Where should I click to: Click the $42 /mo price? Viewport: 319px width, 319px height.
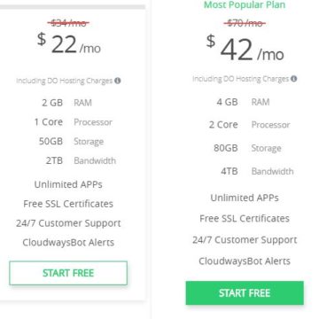point(245,50)
